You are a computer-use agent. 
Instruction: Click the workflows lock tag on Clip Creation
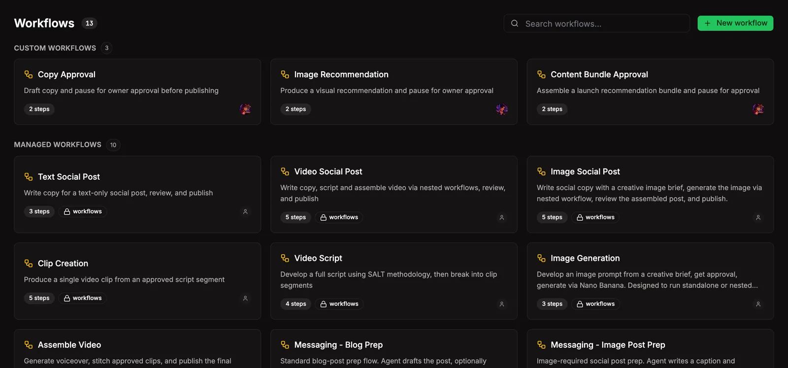[x=83, y=298]
